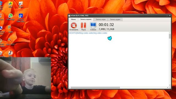
Task: Click the webcam preview thumbnail
Action: (26, 78)
